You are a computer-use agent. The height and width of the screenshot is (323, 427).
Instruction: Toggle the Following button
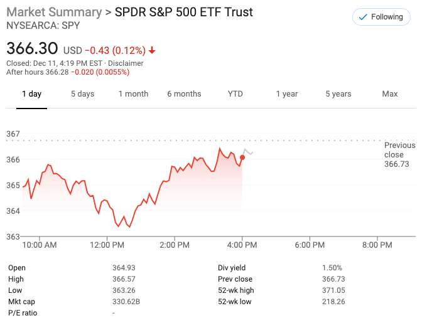(x=381, y=17)
